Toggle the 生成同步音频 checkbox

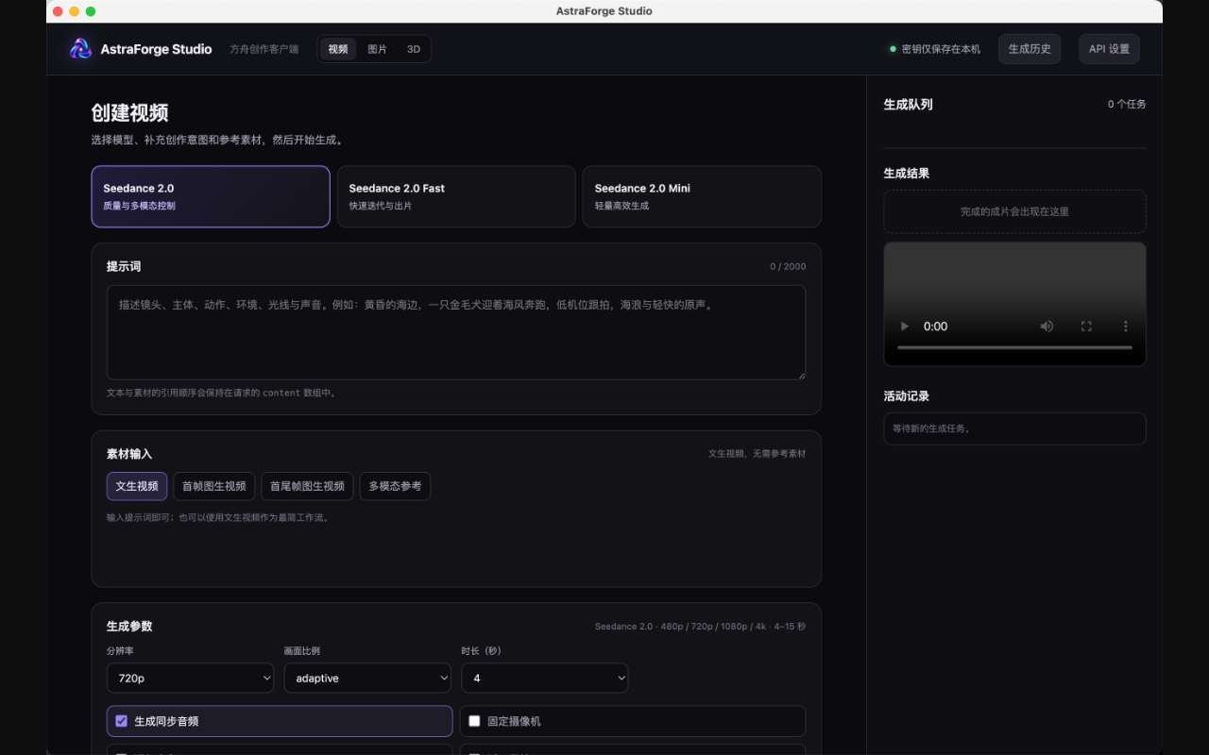click(121, 721)
